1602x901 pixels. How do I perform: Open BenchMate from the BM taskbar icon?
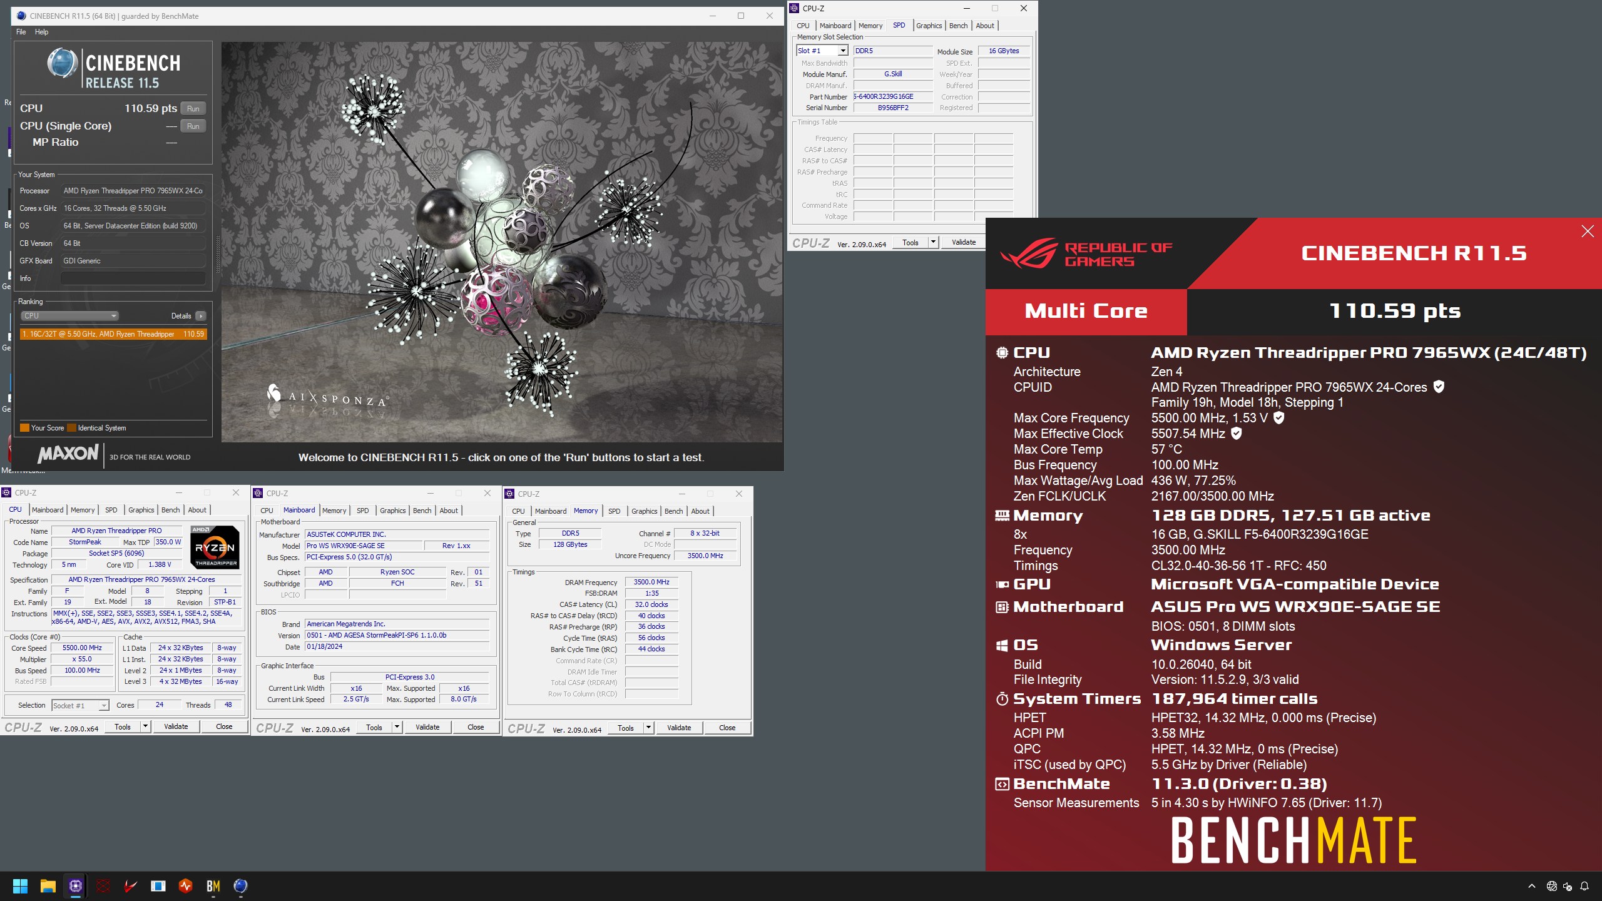[213, 885]
